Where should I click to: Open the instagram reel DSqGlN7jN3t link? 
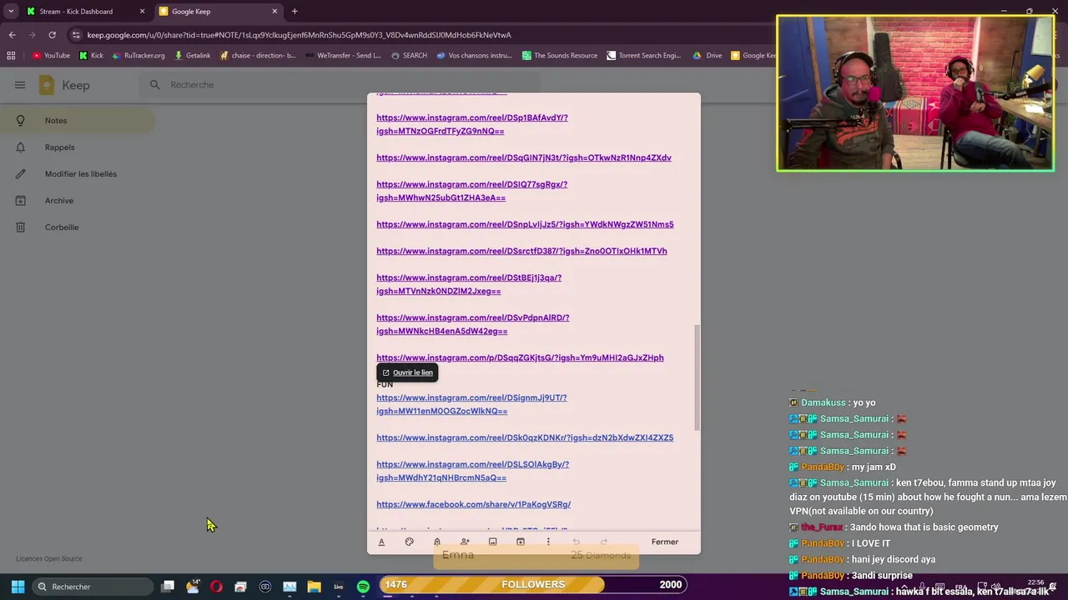tap(524, 157)
